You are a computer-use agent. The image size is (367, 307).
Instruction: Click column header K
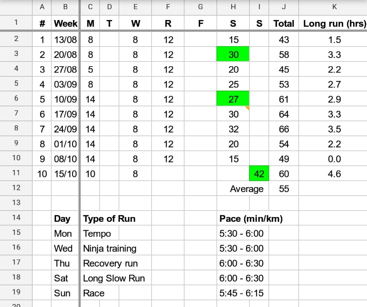click(x=334, y=6)
